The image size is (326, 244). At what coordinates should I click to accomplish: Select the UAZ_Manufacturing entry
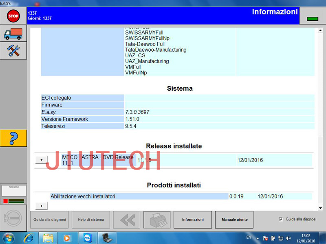pyautogui.click(x=147, y=61)
